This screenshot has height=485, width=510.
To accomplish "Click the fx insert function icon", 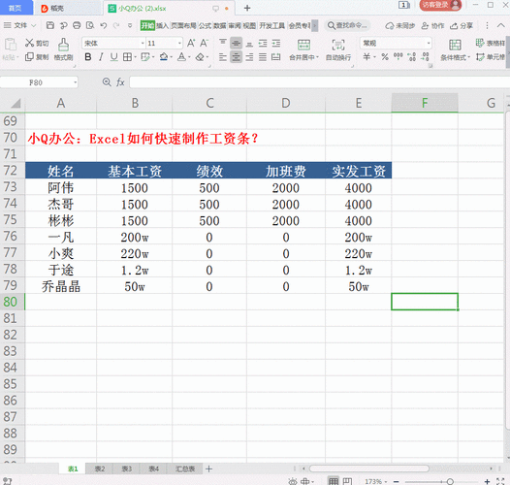I will click(120, 82).
